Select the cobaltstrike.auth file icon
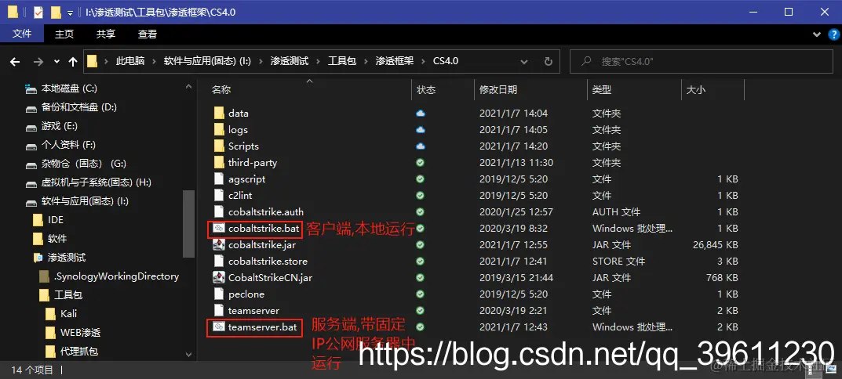The height and width of the screenshot is (379, 842). [219, 211]
